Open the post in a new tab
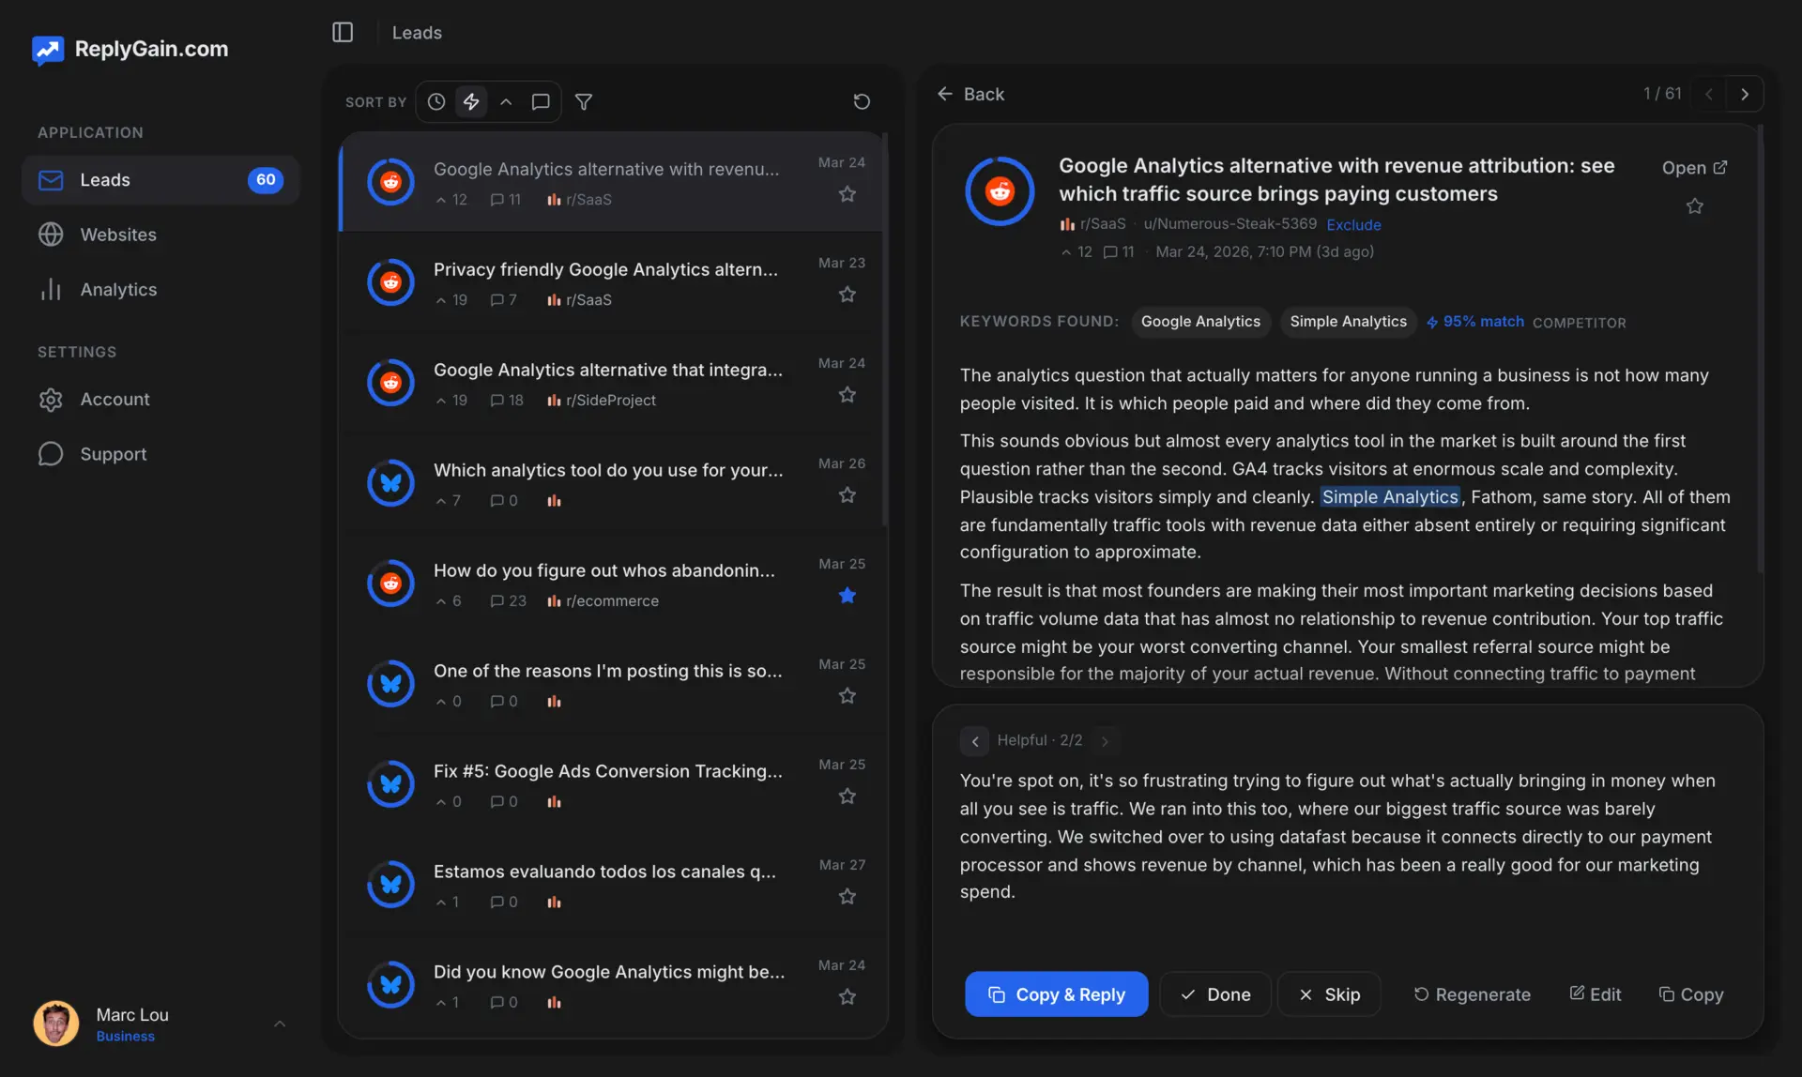This screenshot has height=1077, width=1802. 1694,168
